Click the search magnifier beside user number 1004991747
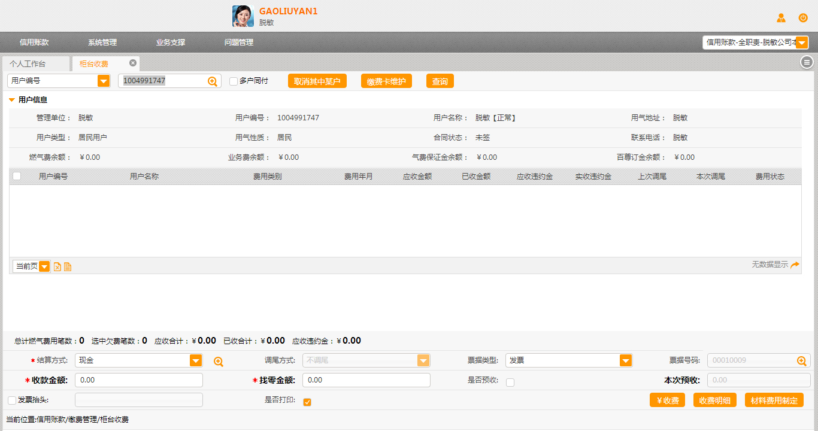 [213, 81]
